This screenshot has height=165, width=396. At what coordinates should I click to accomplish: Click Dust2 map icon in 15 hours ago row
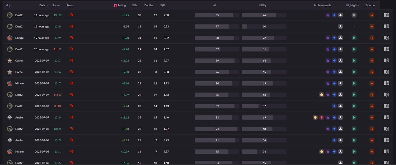[x=10, y=26]
